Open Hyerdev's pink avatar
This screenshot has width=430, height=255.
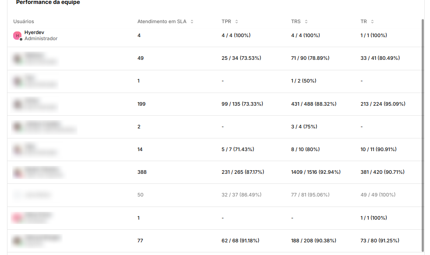(x=18, y=36)
